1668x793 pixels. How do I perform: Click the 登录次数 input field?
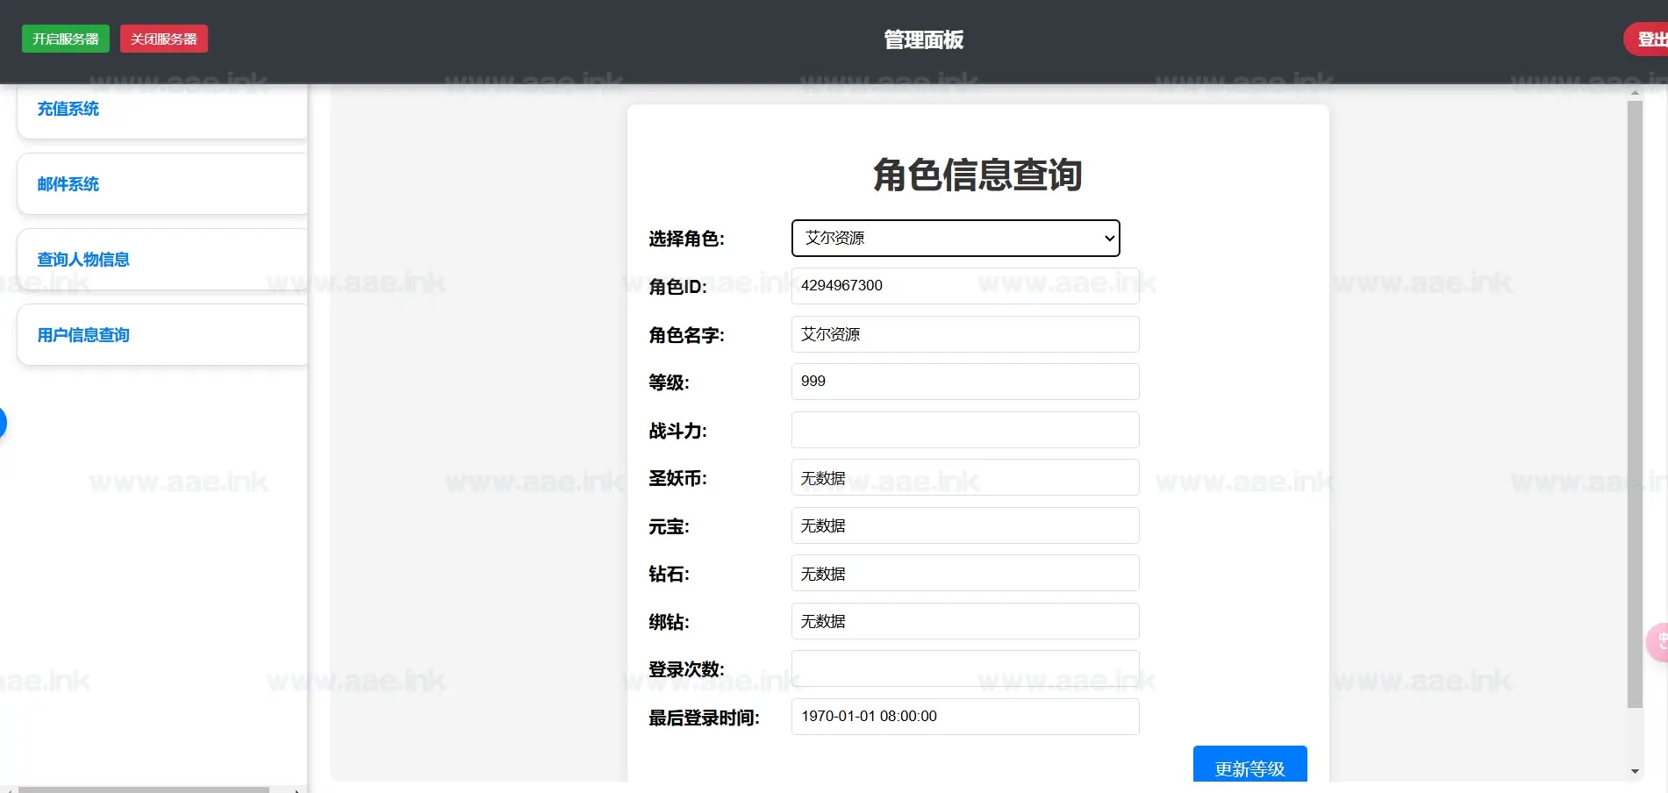click(x=965, y=668)
